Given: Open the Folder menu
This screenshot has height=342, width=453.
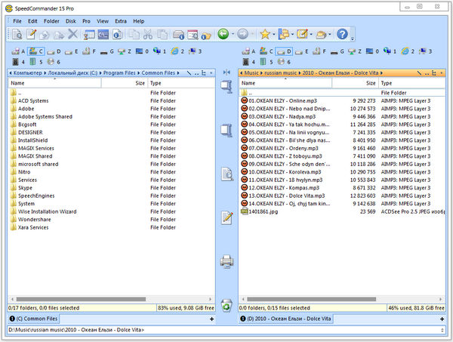Looking at the screenshot, I should (51, 20).
